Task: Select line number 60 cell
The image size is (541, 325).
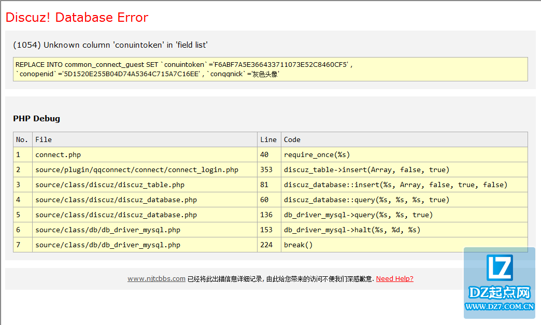Action: (269, 200)
